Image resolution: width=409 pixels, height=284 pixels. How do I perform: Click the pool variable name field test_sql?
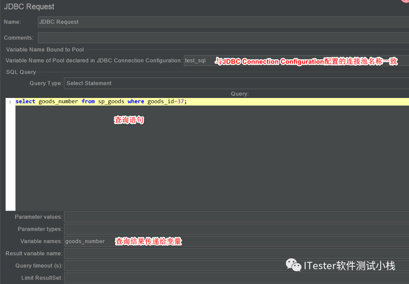(296, 61)
